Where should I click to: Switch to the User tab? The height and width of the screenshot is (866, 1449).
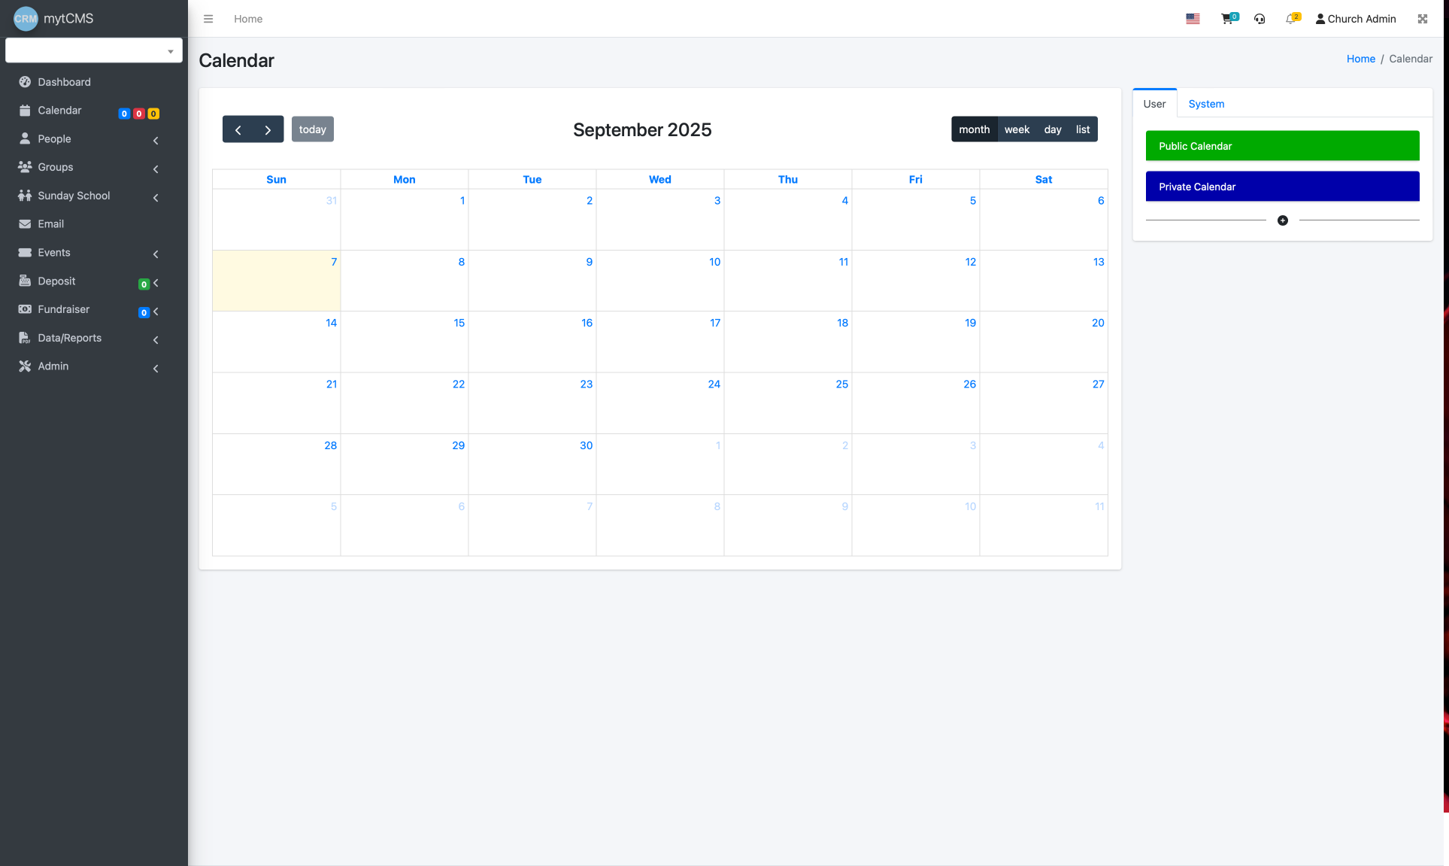click(x=1154, y=104)
